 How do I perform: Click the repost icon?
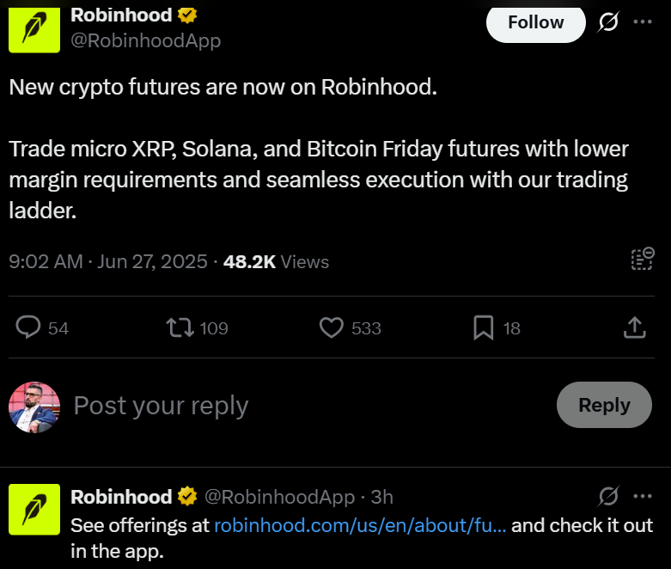click(x=179, y=327)
